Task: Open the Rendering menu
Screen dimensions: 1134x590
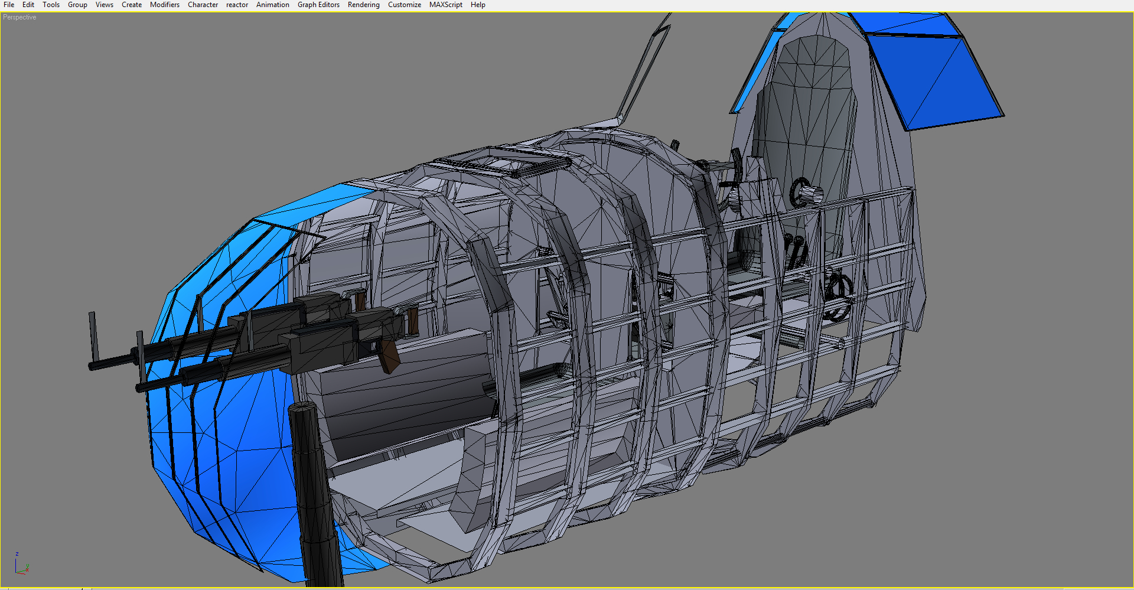Action: tap(363, 5)
